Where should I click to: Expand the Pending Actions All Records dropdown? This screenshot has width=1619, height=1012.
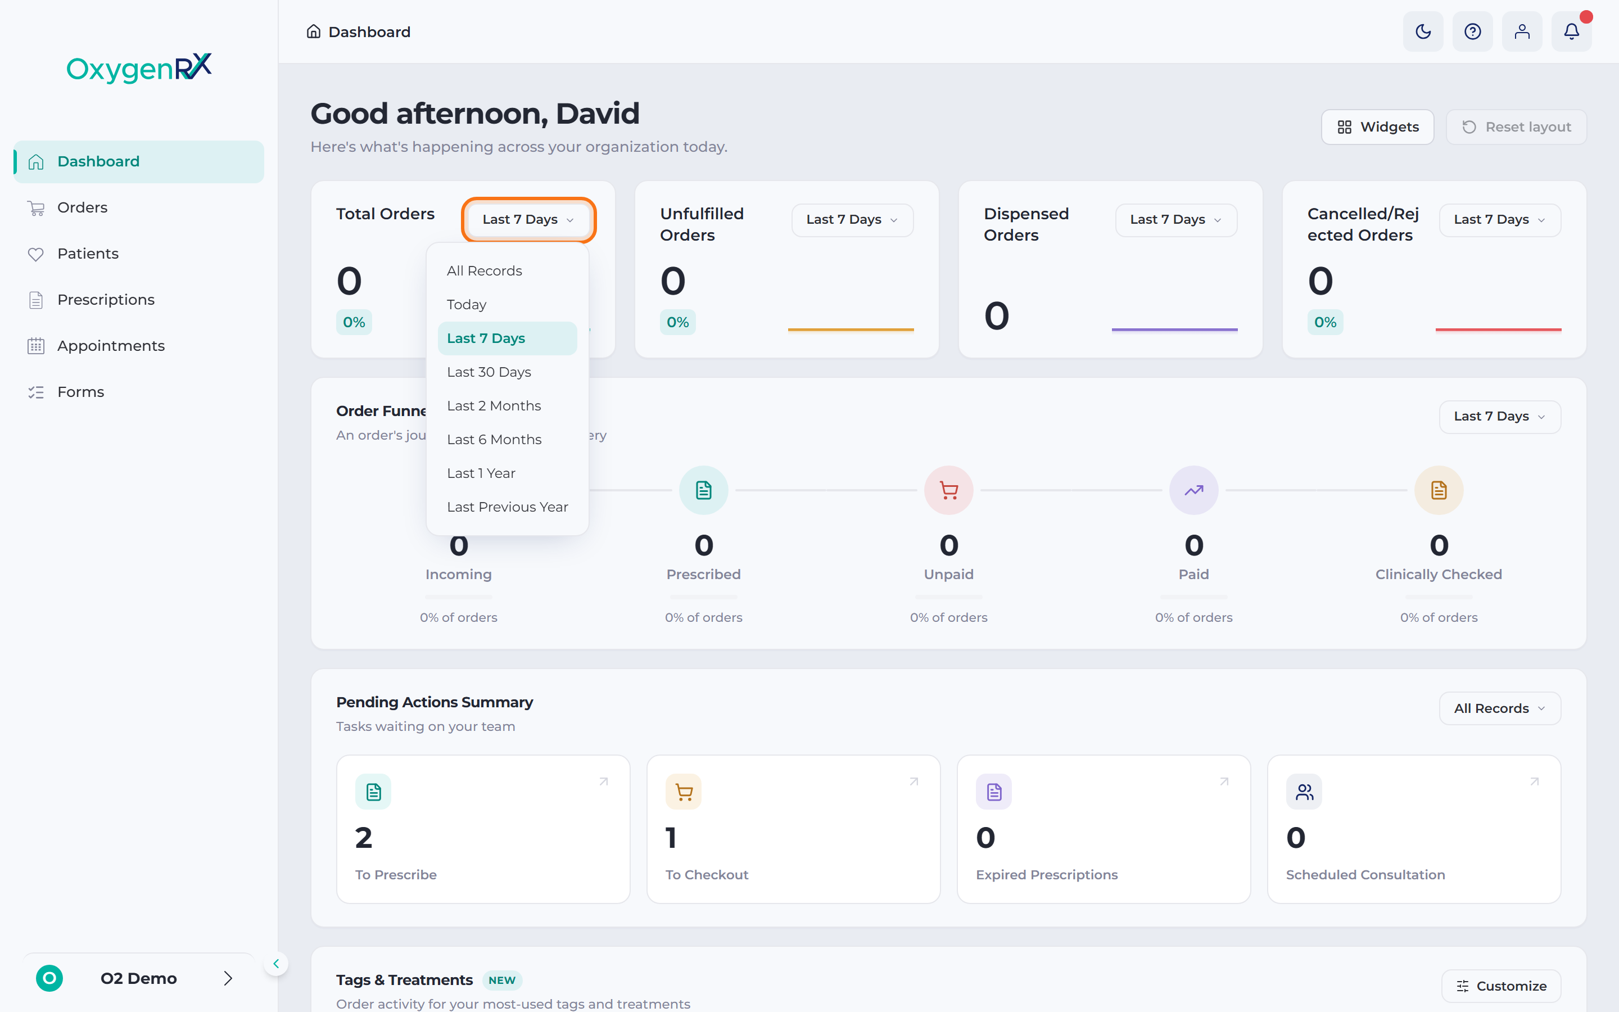1500,708
